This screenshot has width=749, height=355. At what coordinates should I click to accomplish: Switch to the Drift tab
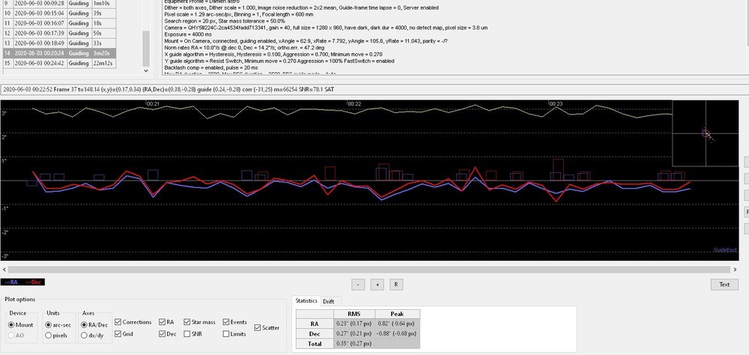point(329,302)
